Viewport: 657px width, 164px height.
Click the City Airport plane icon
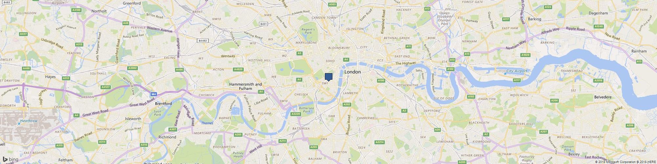pos(505,73)
